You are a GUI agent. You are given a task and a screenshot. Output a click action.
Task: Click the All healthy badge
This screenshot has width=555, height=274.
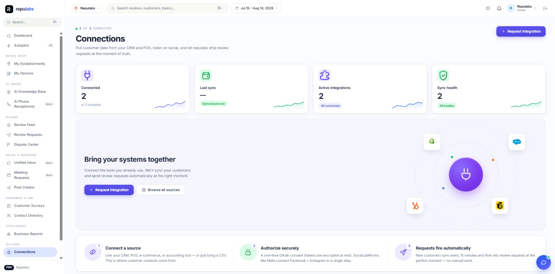point(447,106)
